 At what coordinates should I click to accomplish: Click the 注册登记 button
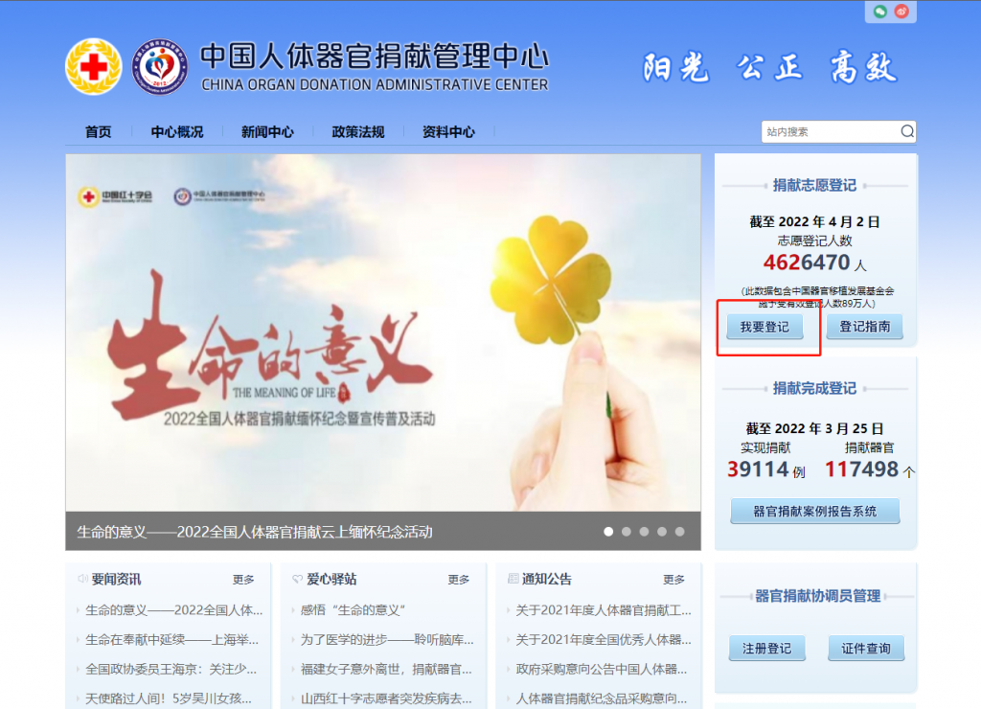[767, 649]
